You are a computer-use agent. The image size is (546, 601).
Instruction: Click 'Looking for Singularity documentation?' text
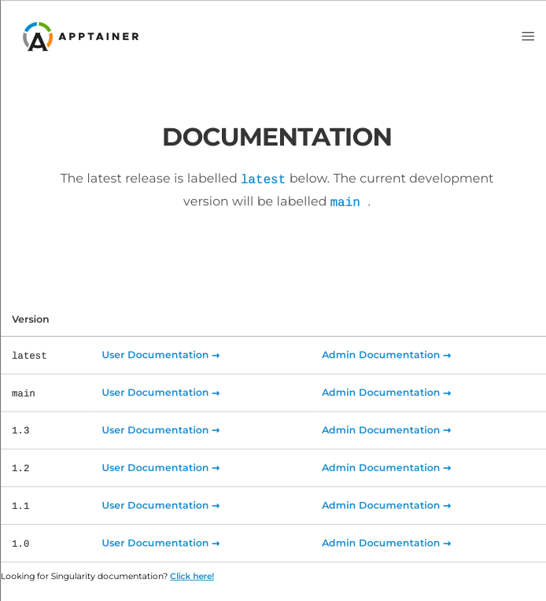[x=84, y=576]
